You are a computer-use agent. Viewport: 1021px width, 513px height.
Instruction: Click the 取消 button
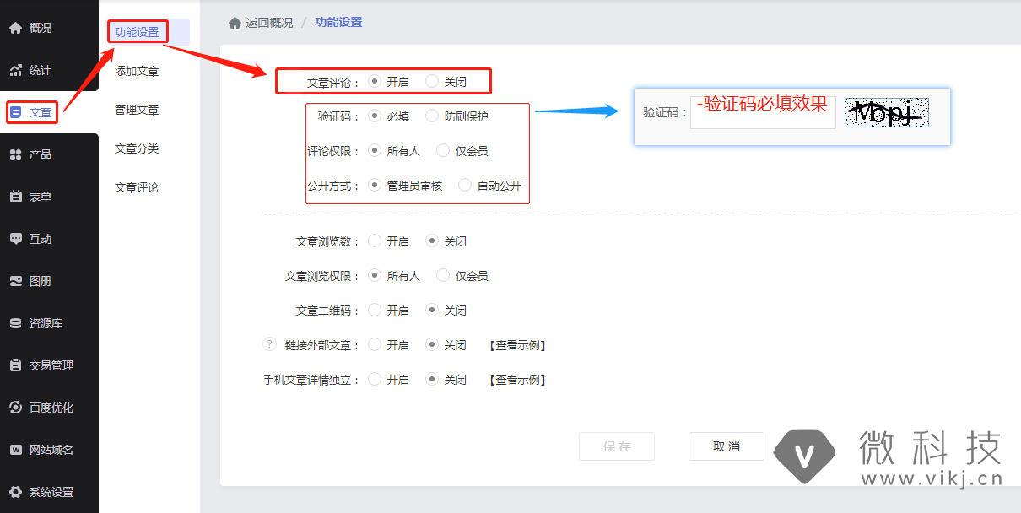coord(727,446)
